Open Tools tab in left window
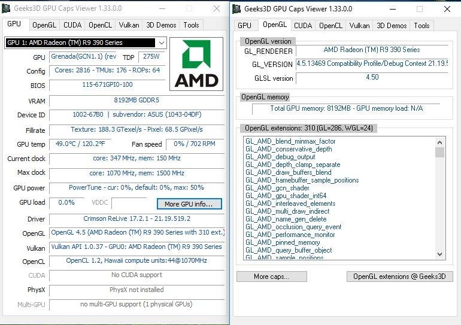This screenshot has width=461, height=325. pyautogui.click(x=191, y=25)
